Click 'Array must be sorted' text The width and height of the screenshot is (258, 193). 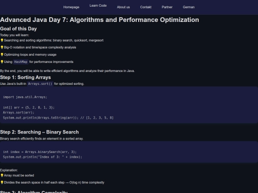(x=19, y=175)
